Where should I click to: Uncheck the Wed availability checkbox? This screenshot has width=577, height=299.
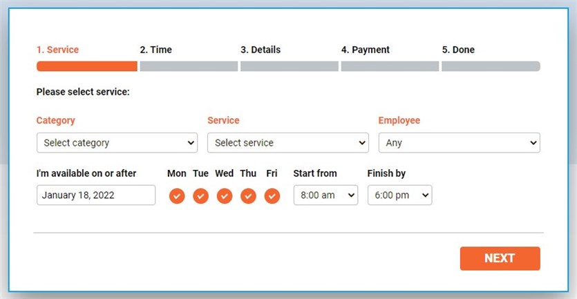point(225,196)
